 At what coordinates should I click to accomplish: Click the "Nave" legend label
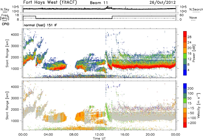pos(193,18)
